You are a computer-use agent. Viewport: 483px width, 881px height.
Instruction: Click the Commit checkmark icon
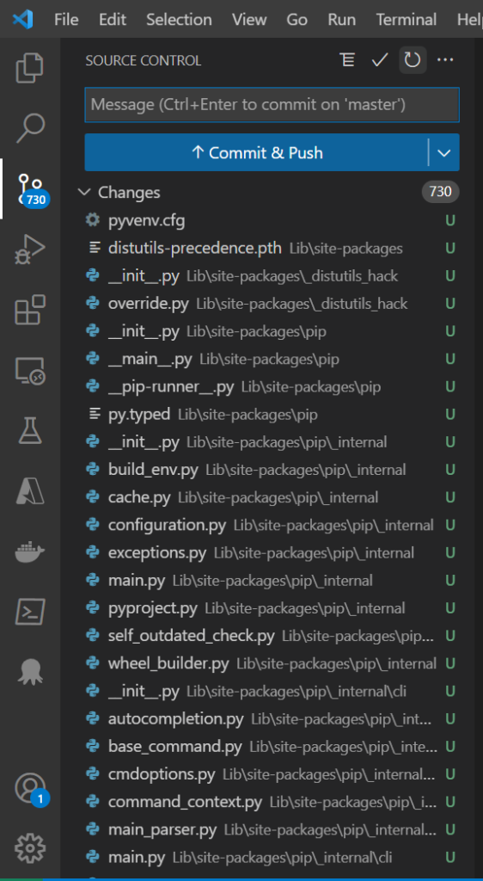point(380,60)
